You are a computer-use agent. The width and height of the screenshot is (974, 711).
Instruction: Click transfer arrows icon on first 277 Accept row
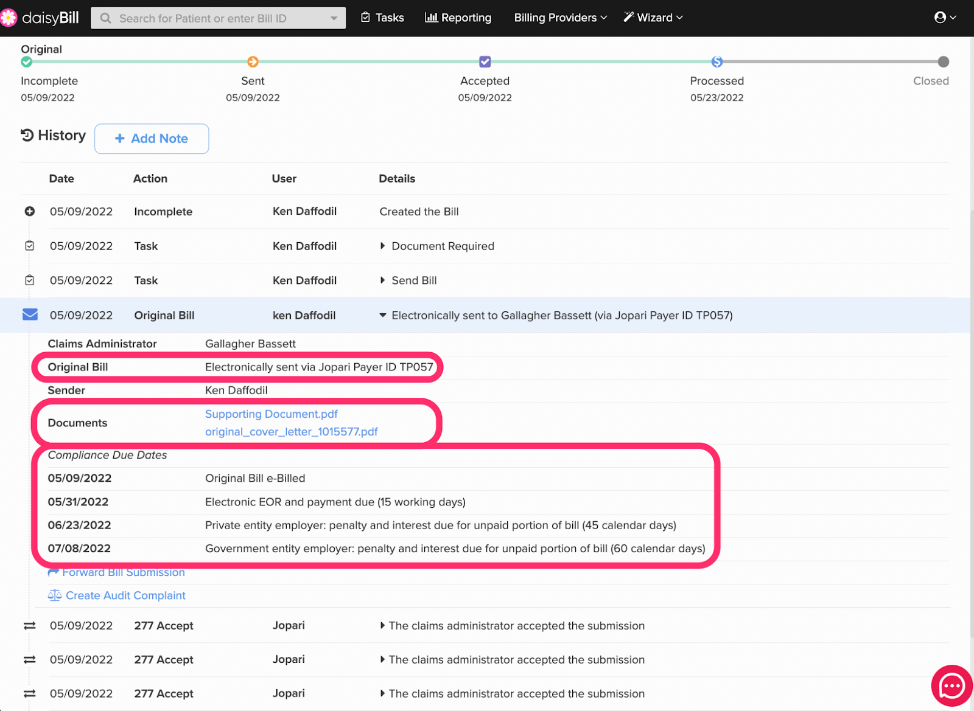[29, 626]
